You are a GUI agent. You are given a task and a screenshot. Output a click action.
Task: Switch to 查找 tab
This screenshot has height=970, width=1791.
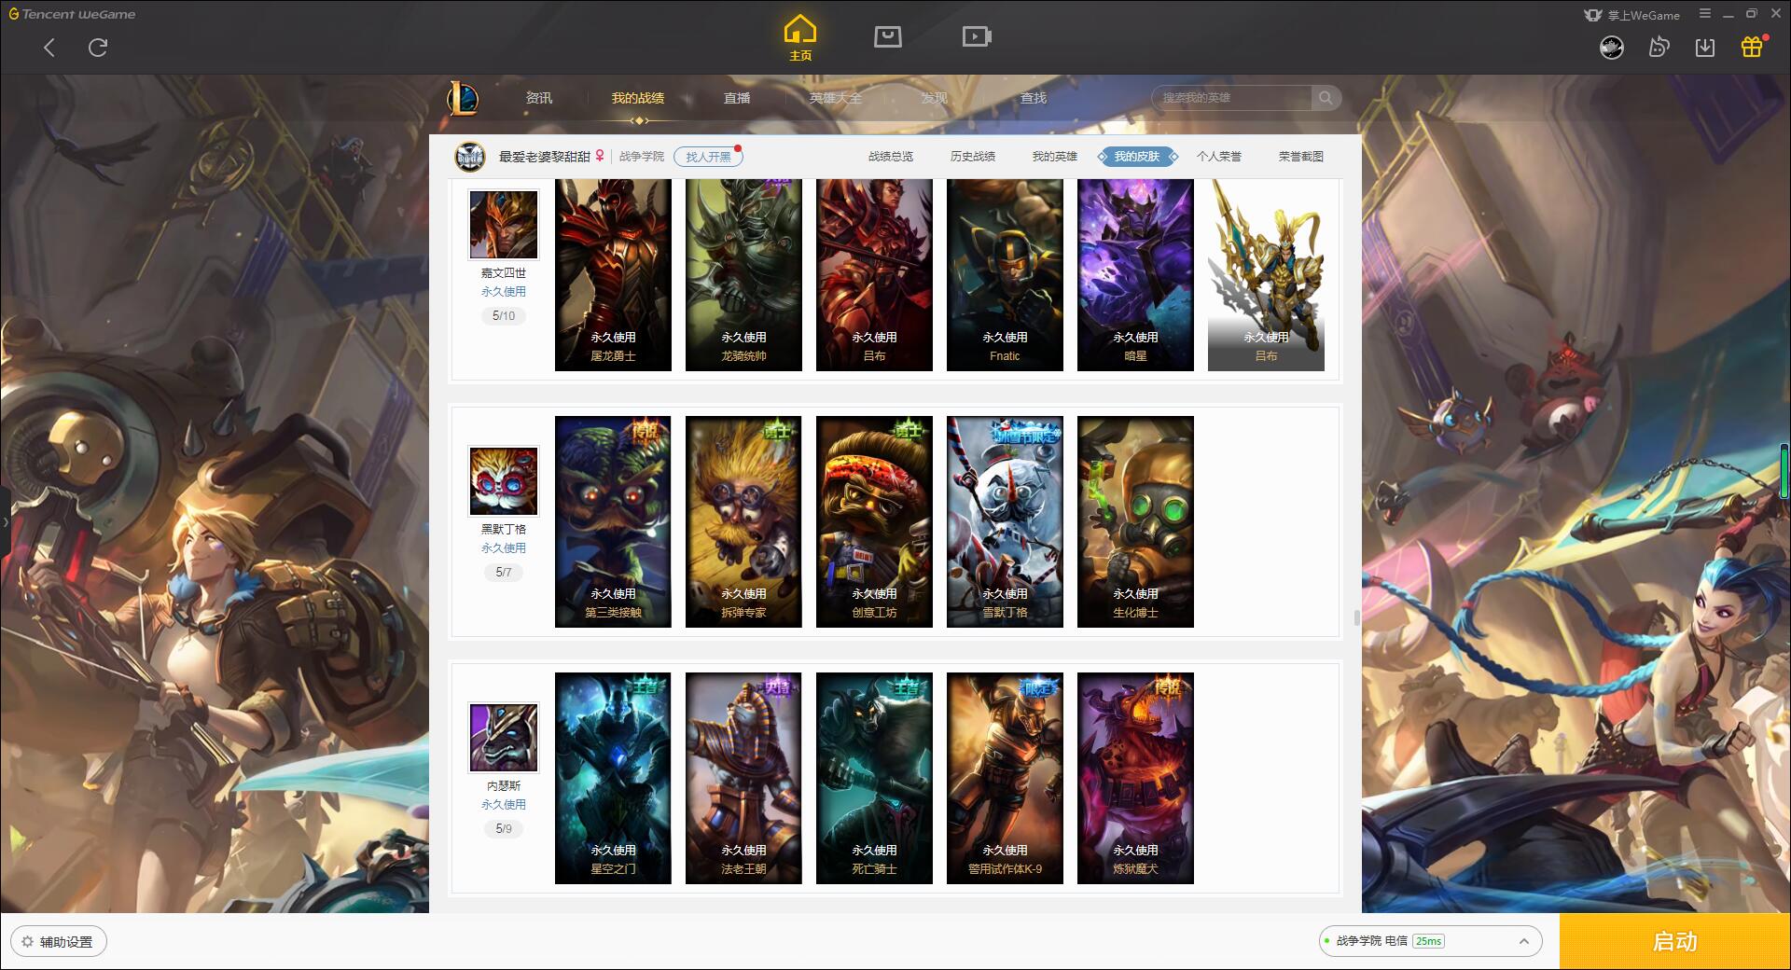(1034, 98)
